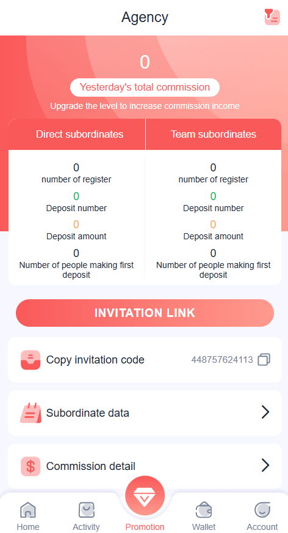Screen dimensions: 288x533
Task: Click the Commission detail dollar icon
Action: (31, 466)
